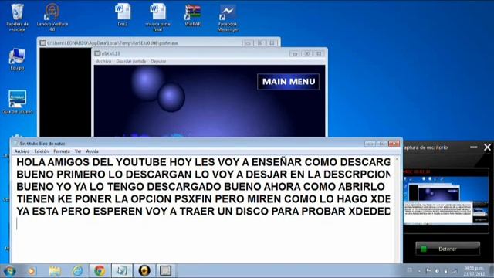Click the Notepad vertical scrollbar up arrow
The height and width of the screenshot is (278, 494).
(x=397, y=160)
